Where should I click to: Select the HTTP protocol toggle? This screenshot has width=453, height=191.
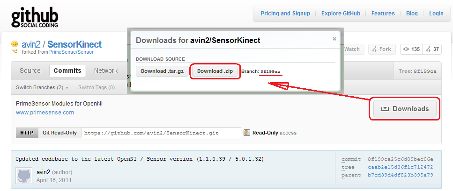tap(27, 133)
